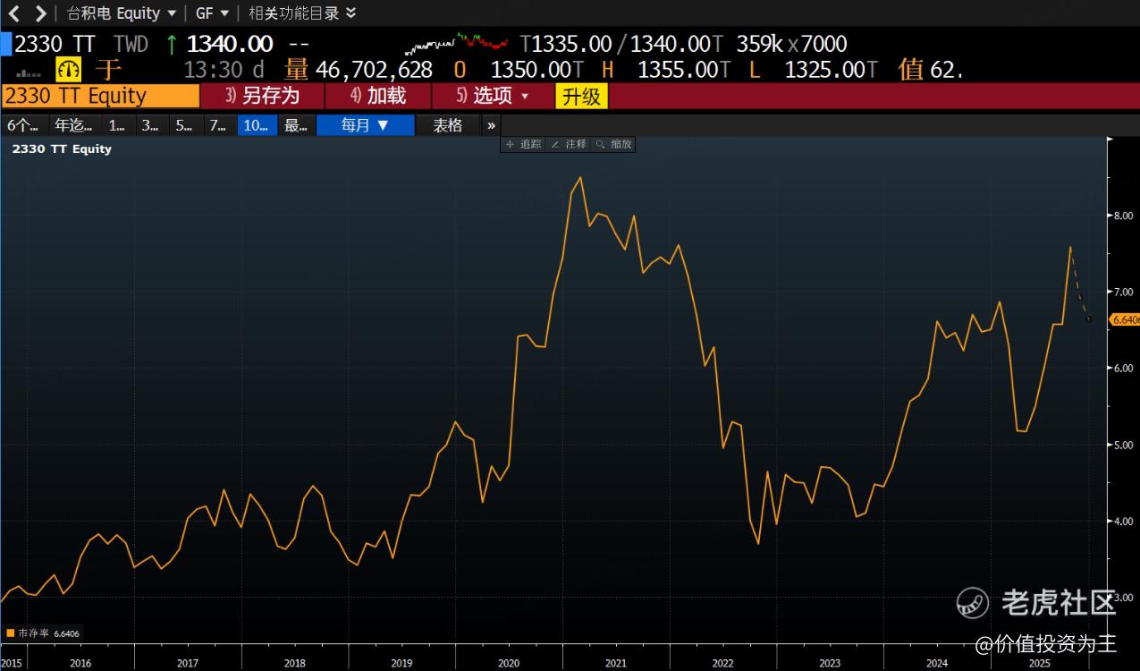Click the 2025 year label on axis
The image size is (1140, 671).
[x=1040, y=663]
